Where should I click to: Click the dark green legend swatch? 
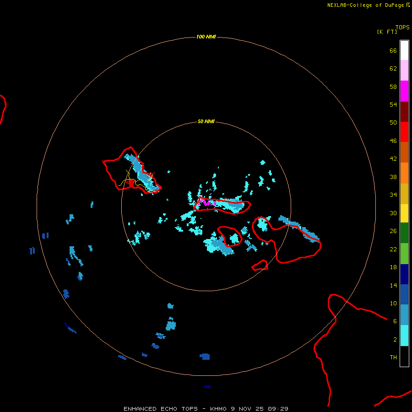(404, 233)
